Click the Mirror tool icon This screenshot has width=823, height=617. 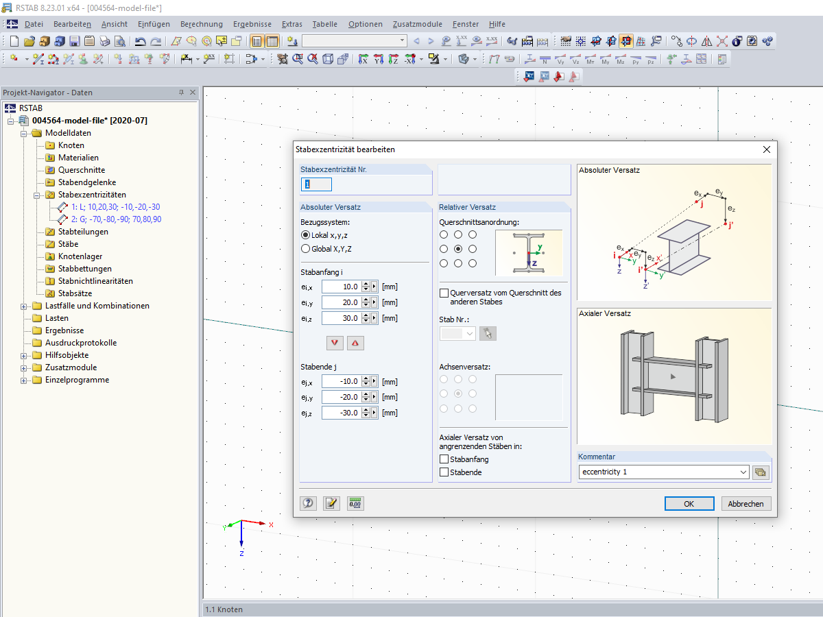click(x=707, y=42)
